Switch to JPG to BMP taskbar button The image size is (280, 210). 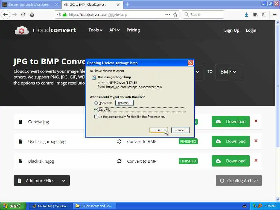[51, 206]
